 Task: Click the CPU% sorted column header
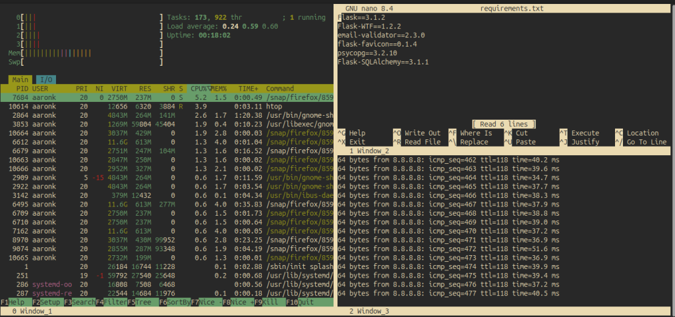201,89
